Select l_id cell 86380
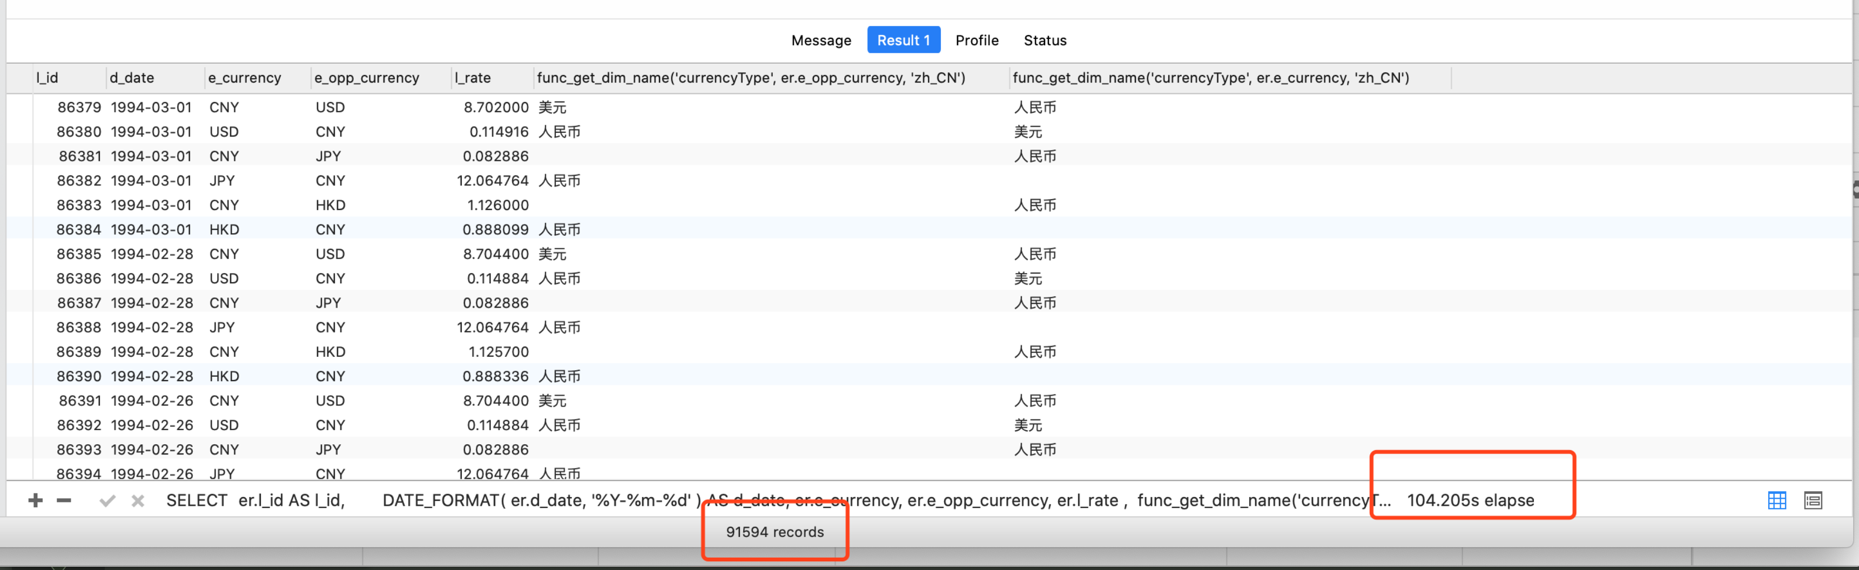This screenshot has height=570, width=1859. pos(79,132)
